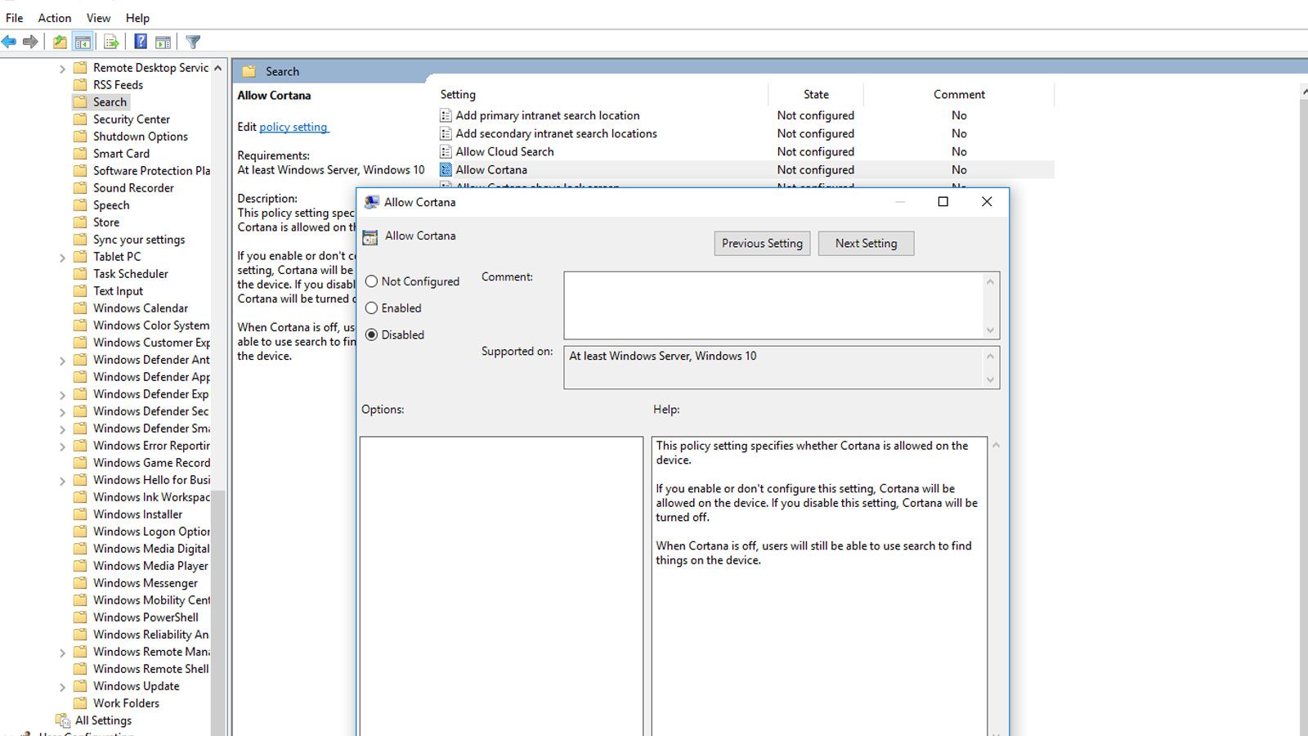The width and height of the screenshot is (1308, 736).
Task: Click the Speech folder icon in tree
Action: click(80, 205)
